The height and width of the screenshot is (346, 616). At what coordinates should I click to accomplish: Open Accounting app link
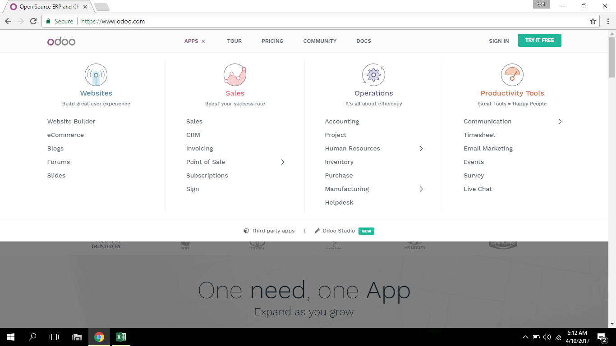click(x=342, y=121)
